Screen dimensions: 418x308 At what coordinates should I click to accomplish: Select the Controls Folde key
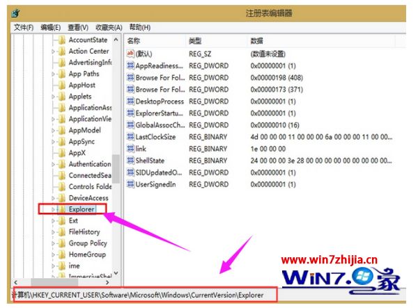tap(90, 187)
